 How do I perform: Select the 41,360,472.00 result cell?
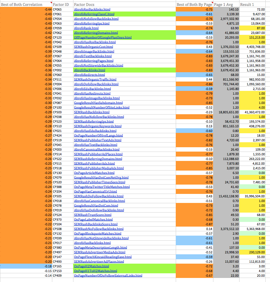252,112
